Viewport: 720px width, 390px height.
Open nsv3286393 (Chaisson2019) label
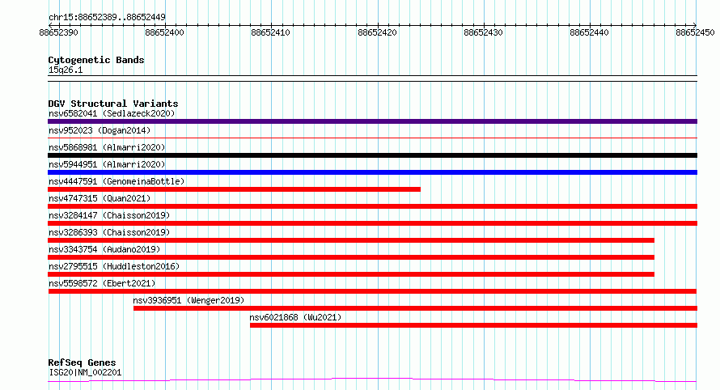click(x=109, y=232)
